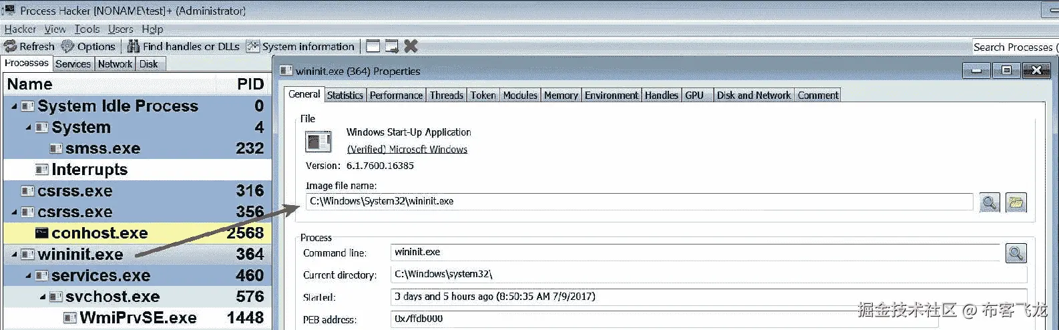This screenshot has width=1059, height=330.
Task: Open Find handles or DLLs
Action: tap(183, 46)
